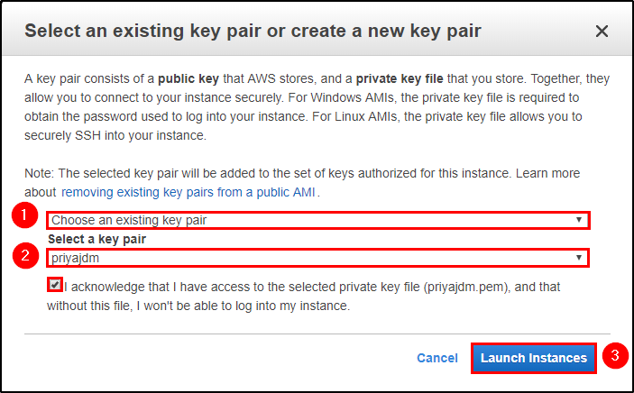Click the red step 3 circle marker
634x393 pixels.
(x=615, y=356)
